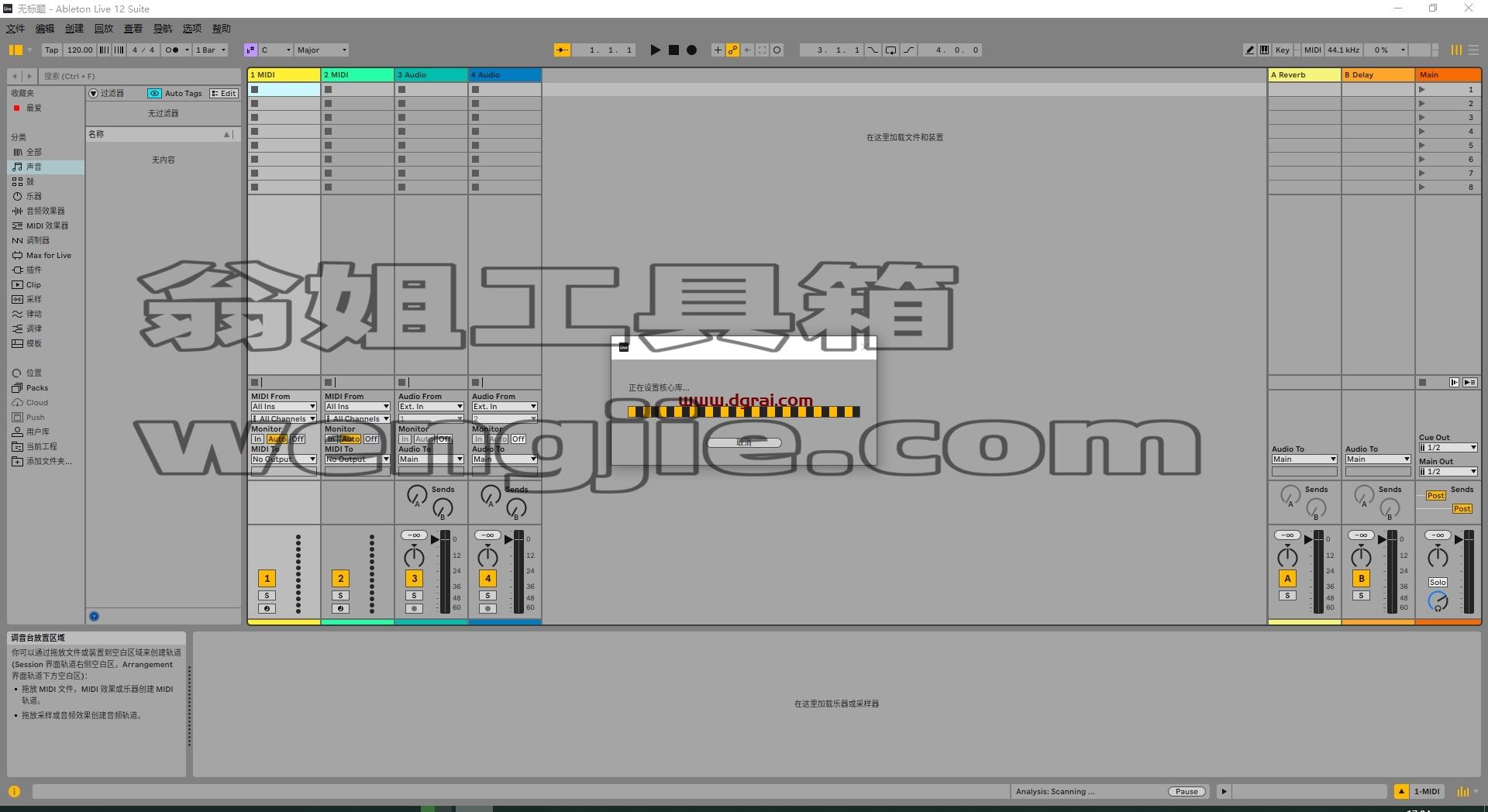Viewport: 1488px width, 812px height.
Task: Toggle track 3 activator button
Action: pos(414,578)
